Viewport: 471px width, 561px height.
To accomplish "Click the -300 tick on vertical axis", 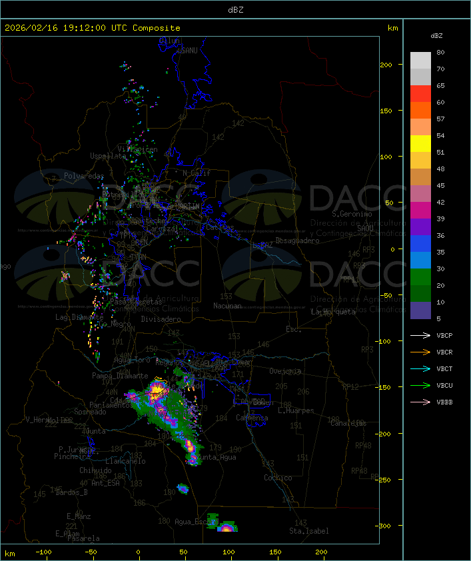I will (x=383, y=526).
